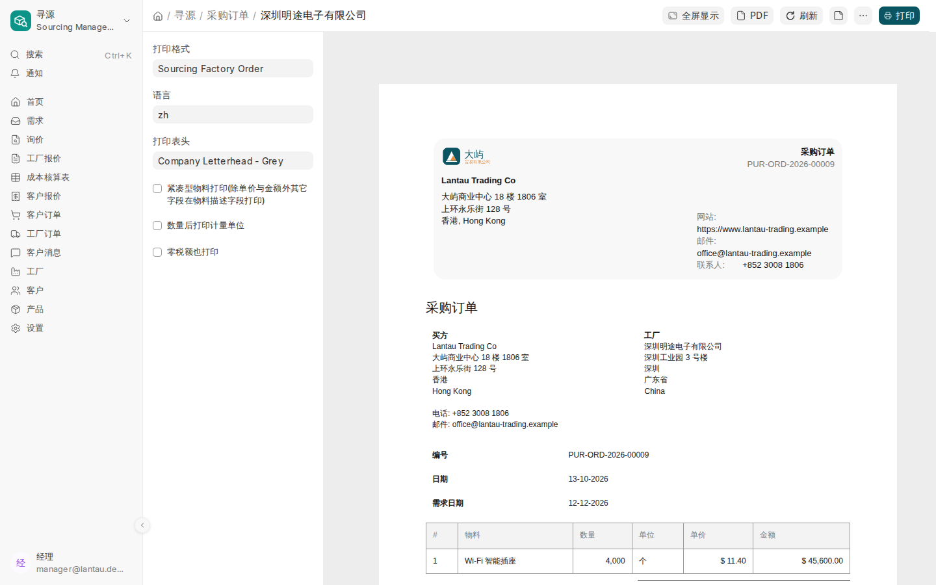Tick 数量后打印计量单位 checkbox
The image size is (936, 585).
157,226
